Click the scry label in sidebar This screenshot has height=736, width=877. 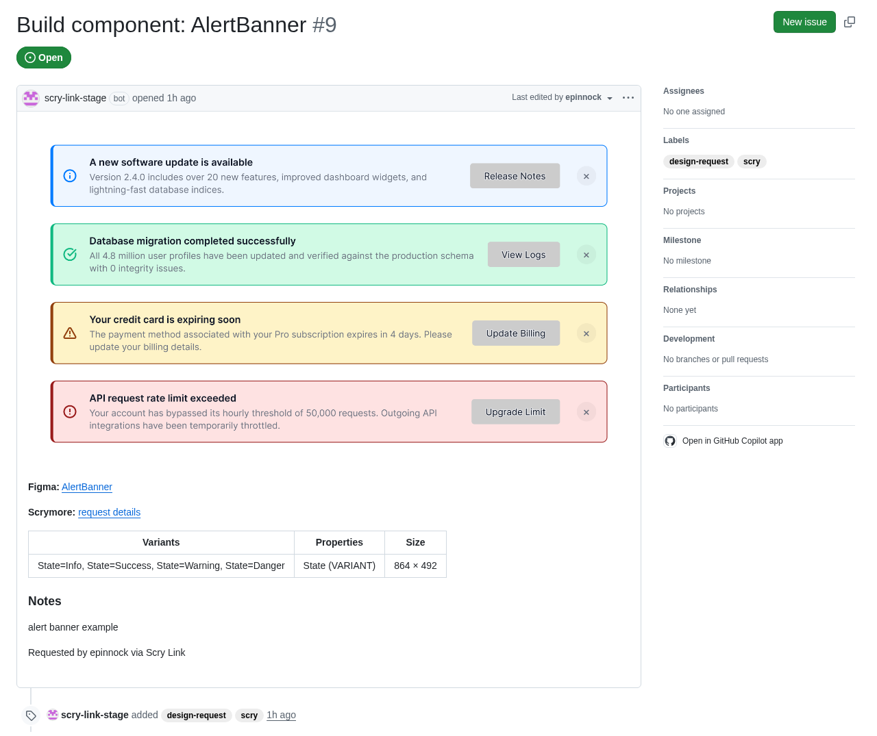[x=752, y=162]
